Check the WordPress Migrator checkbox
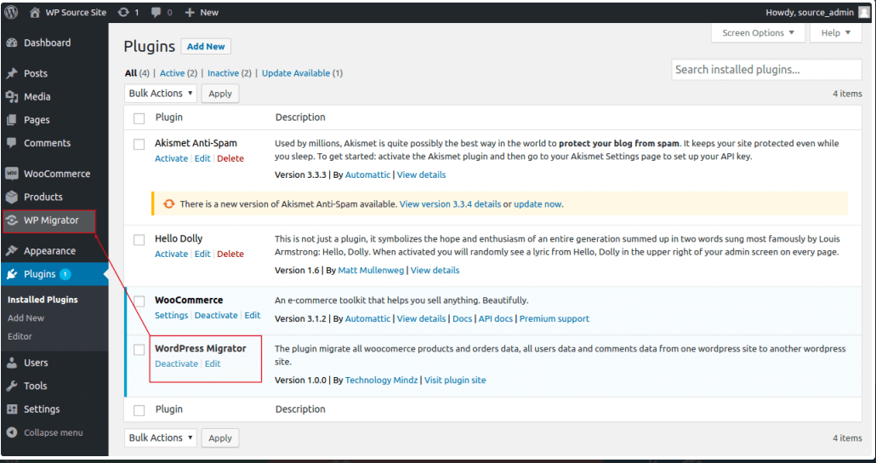Image resolution: width=876 pixels, height=463 pixels. [x=139, y=350]
